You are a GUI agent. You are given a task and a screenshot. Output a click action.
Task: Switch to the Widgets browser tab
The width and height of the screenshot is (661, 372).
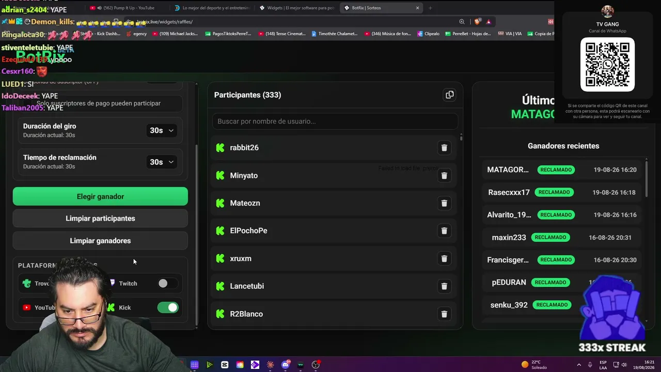click(296, 8)
